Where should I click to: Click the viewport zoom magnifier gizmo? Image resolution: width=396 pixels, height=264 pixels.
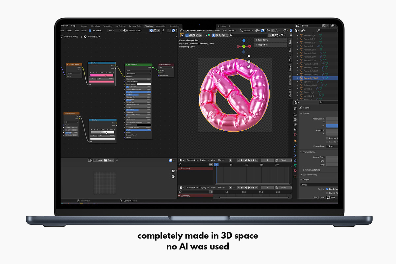[x=248, y=56]
